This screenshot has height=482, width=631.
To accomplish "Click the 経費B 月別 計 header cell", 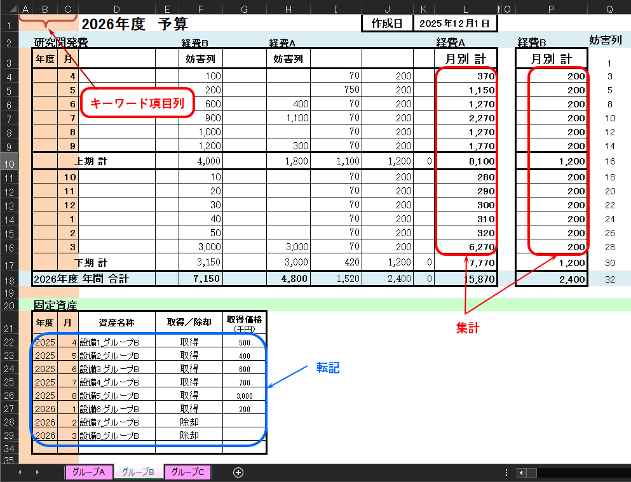I will tap(552, 58).
